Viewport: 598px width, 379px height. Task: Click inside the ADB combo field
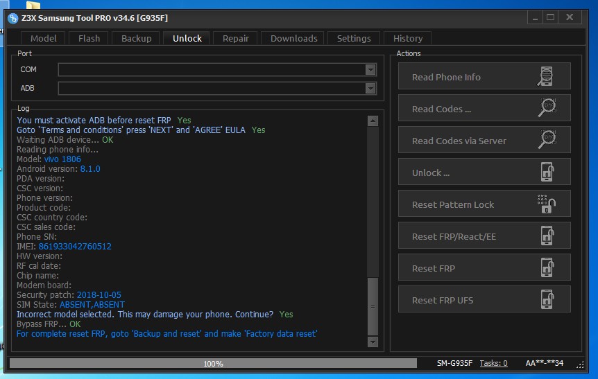(x=217, y=89)
